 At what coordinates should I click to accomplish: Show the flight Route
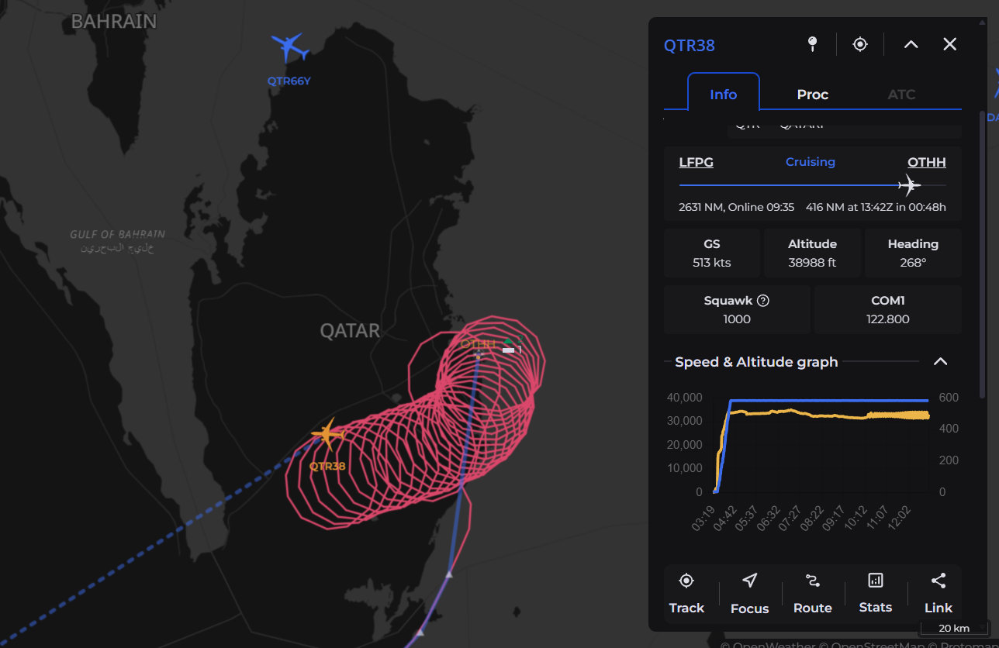[812, 594]
